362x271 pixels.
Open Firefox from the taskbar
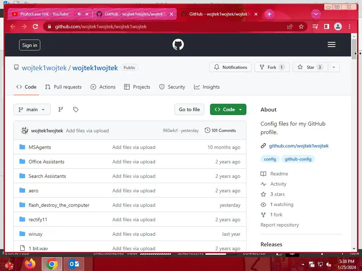(30, 264)
